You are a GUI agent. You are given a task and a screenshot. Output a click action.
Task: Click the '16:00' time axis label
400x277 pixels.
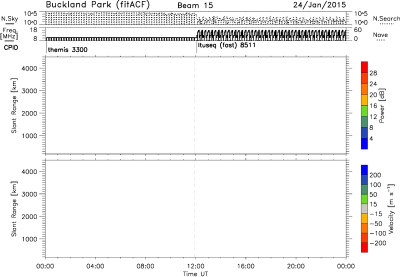(x=245, y=266)
